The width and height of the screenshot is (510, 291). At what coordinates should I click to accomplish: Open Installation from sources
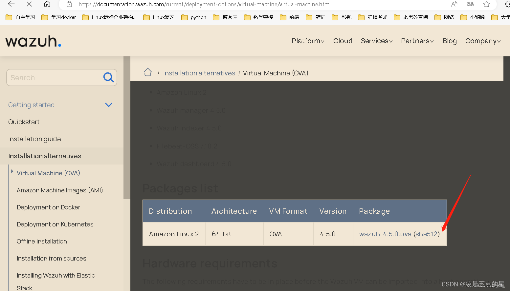[52, 258]
